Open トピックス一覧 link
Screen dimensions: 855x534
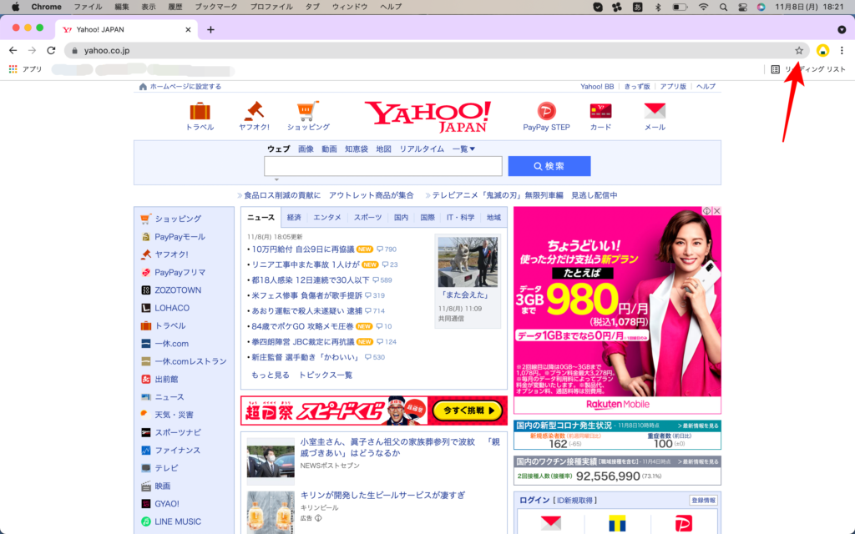pos(325,375)
